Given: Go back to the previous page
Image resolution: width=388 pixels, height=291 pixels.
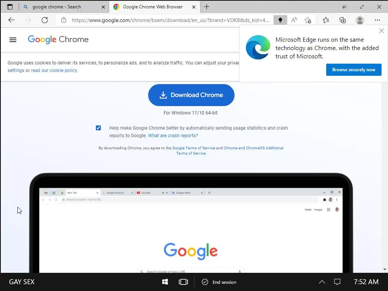Looking at the screenshot, I should pos(11,20).
